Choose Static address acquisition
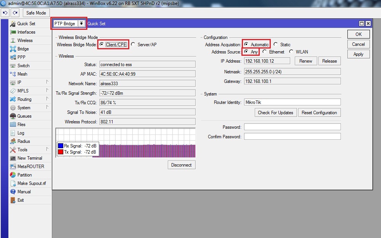Screen dimensions: 381x238 coord(276,44)
